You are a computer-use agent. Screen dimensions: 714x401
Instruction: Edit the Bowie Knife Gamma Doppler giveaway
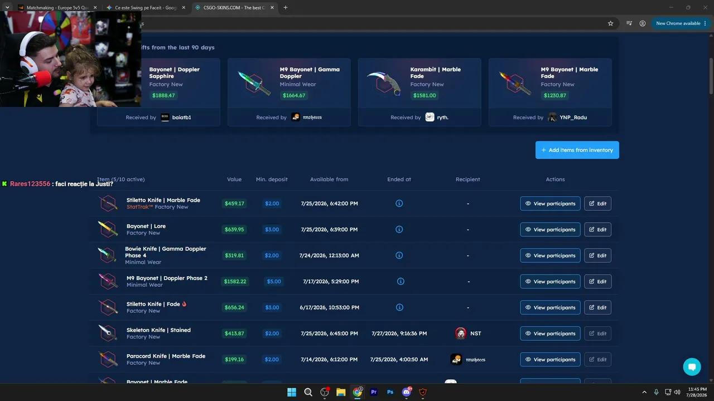(597, 256)
